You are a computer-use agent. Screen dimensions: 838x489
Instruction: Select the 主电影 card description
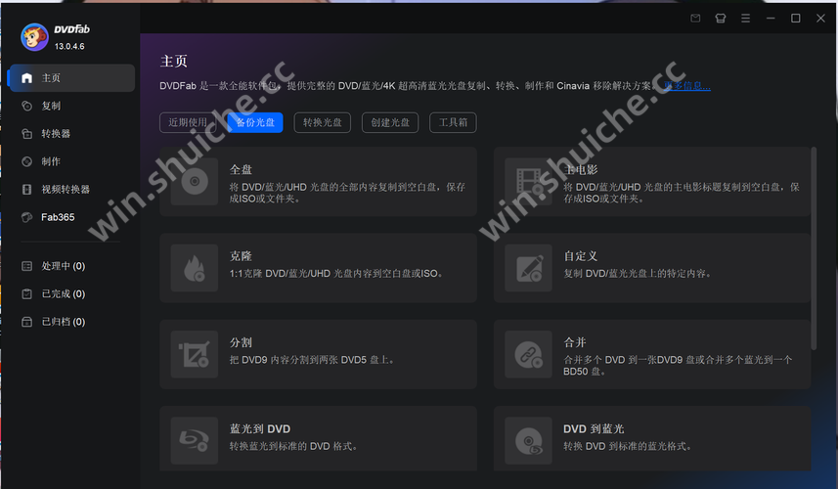[x=682, y=193]
